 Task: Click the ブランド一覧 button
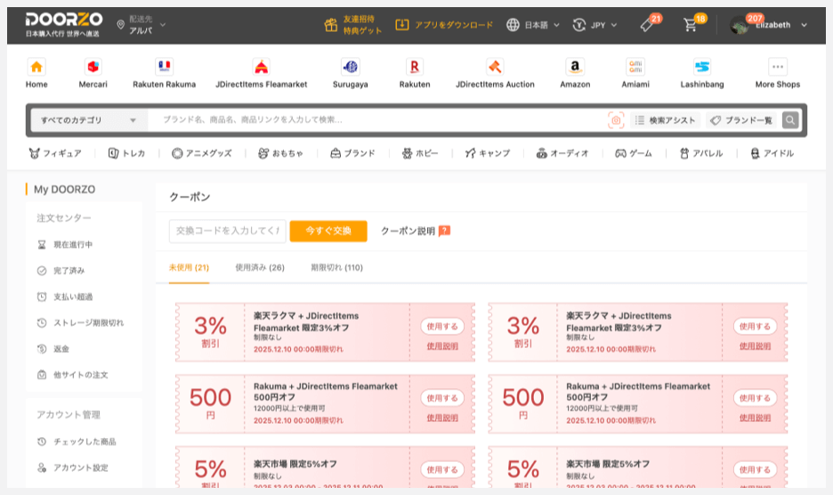741,120
